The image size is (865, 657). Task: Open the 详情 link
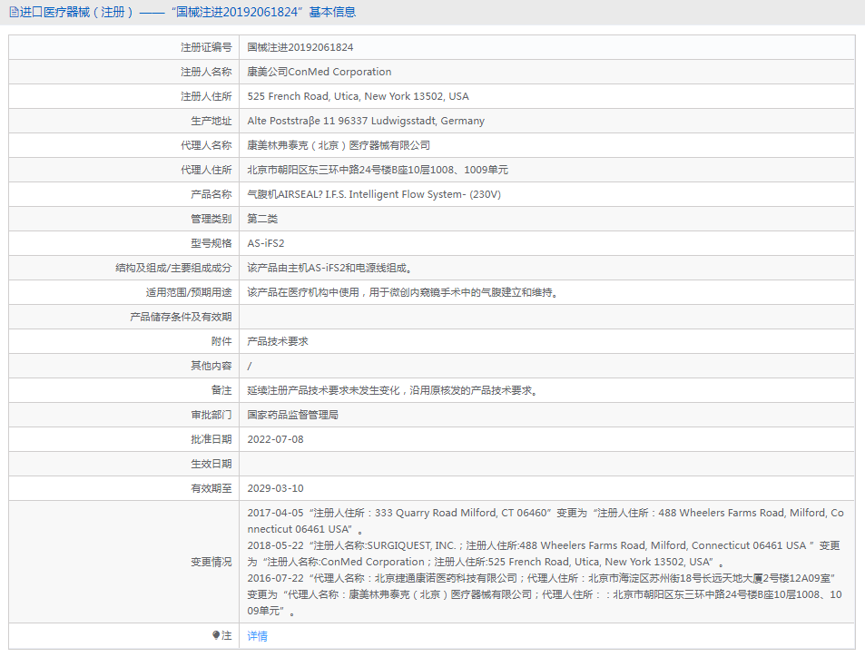257,636
